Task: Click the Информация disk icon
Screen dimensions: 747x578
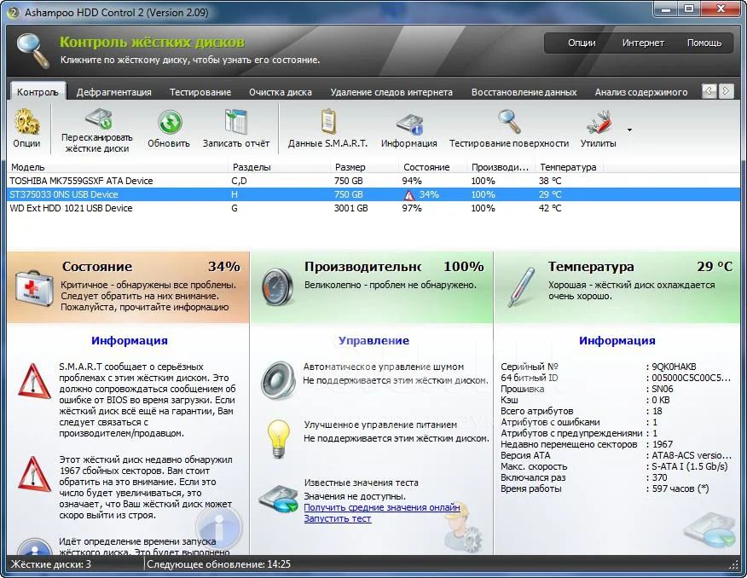Action: (409, 124)
